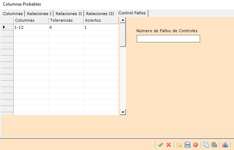
Task: Open the Relaciones II tab
Action: 69,14
